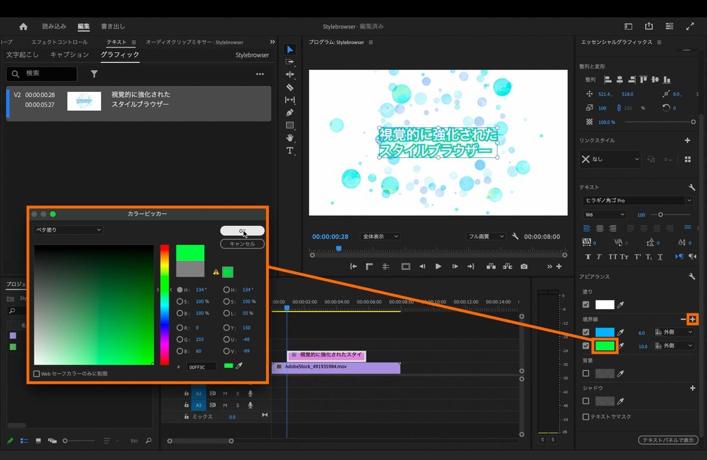
Task: Go to the Home screen icon
Action: click(23, 27)
